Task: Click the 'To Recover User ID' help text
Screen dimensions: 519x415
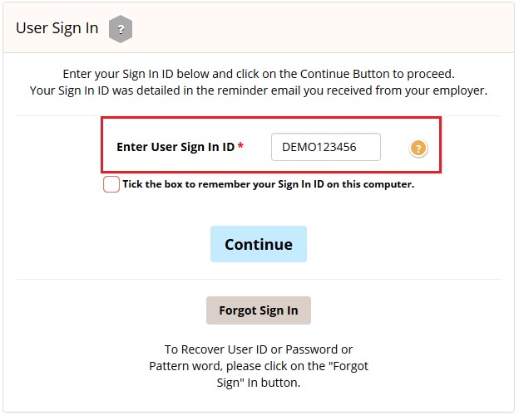Action: tap(259, 349)
